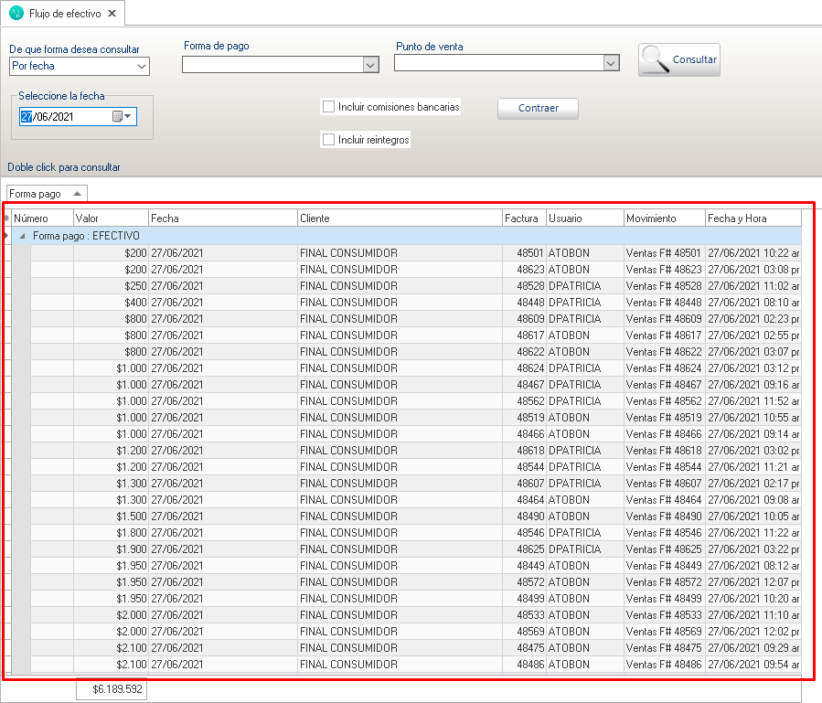The height and width of the screenshot is (703, 822).
Task: Click the Forma pago sort arrow
Action: 78,194
